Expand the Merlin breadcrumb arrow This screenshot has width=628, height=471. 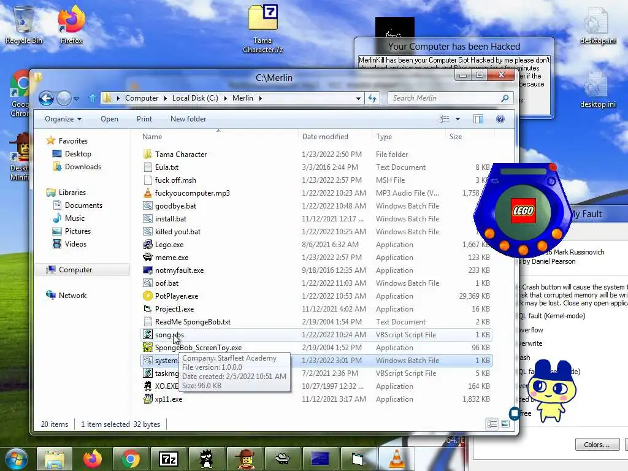pyautogui.click(x=260, y=98)
